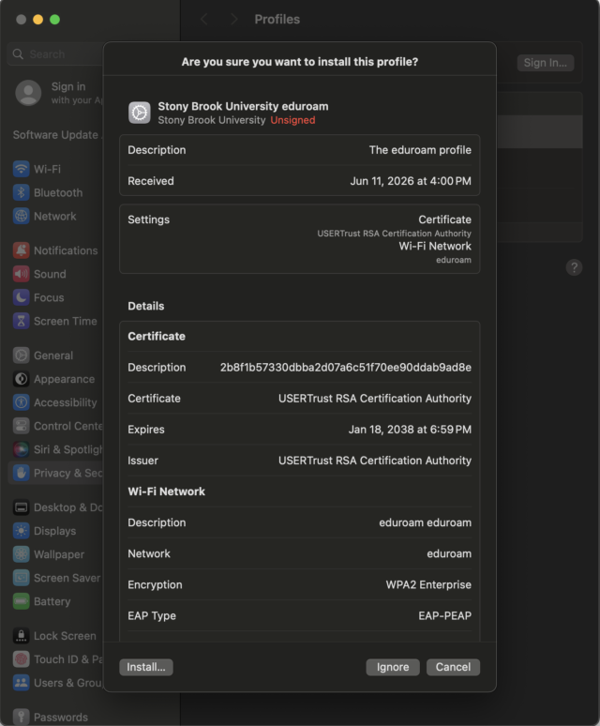Select the Battery sidebar label
The image size is (600, 726).
pyautogui.click(x=52, y=601)
